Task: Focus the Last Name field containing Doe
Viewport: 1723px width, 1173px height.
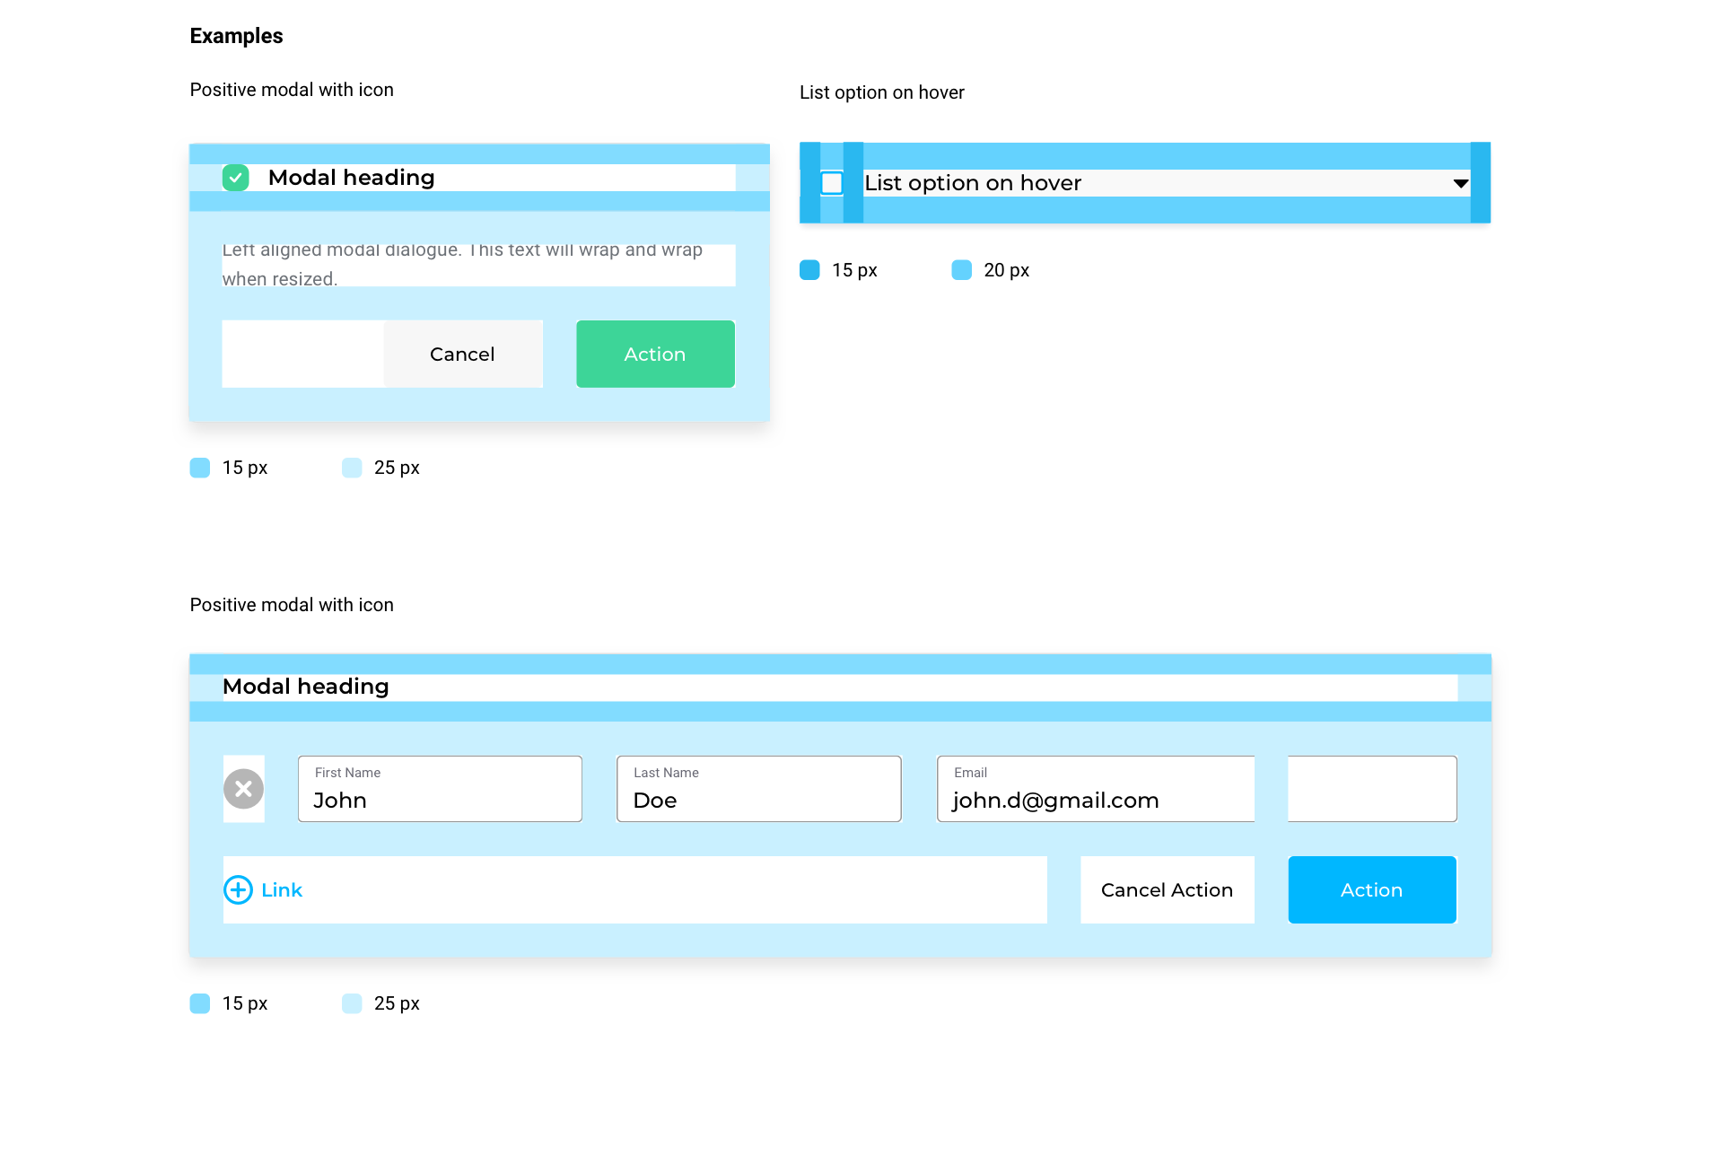Action: (x=759, y=789)
